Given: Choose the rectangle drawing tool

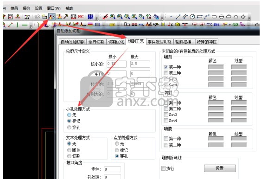Looking at the screenshot, I should click(200, 17).
